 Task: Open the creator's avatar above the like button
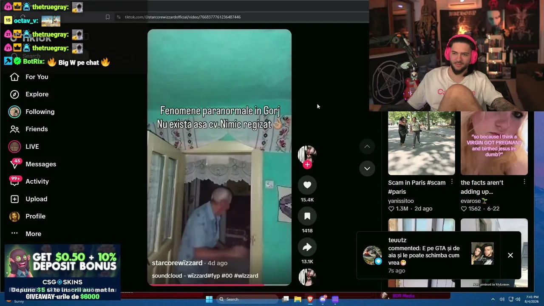pos(307,154)
